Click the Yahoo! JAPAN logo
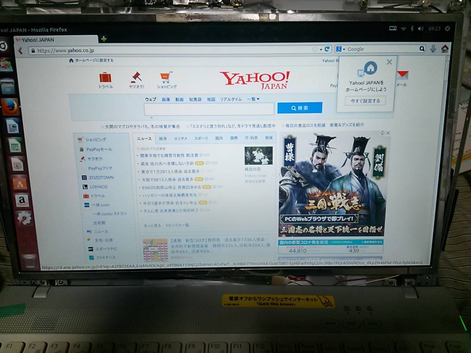The image size is (471, 353). [x=255, y=80]
